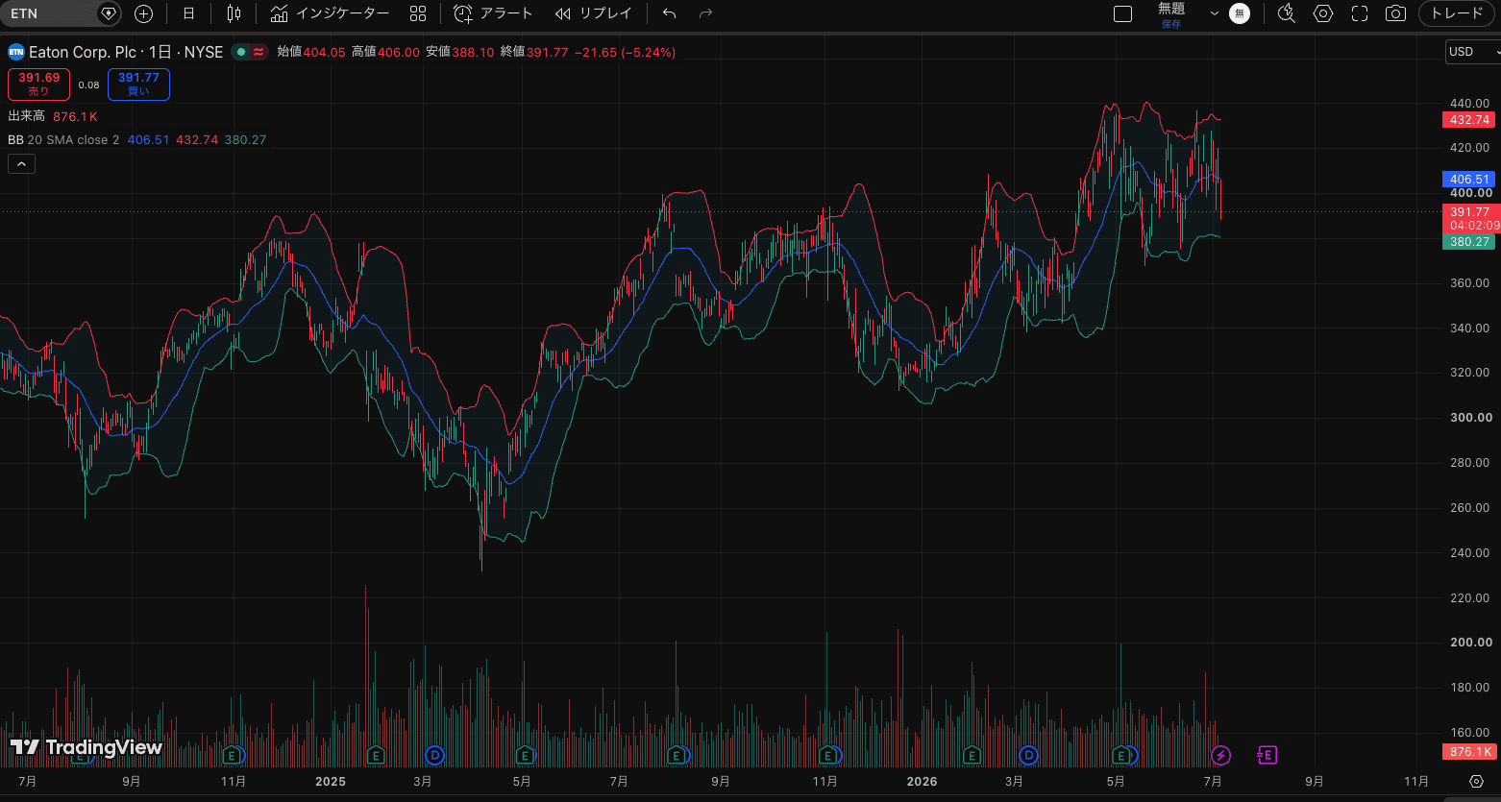The height and width of the screenshot is (802, 1501).
Task: Click the earnings E marker before 3月 2026
Action: [x=972, y=755]
